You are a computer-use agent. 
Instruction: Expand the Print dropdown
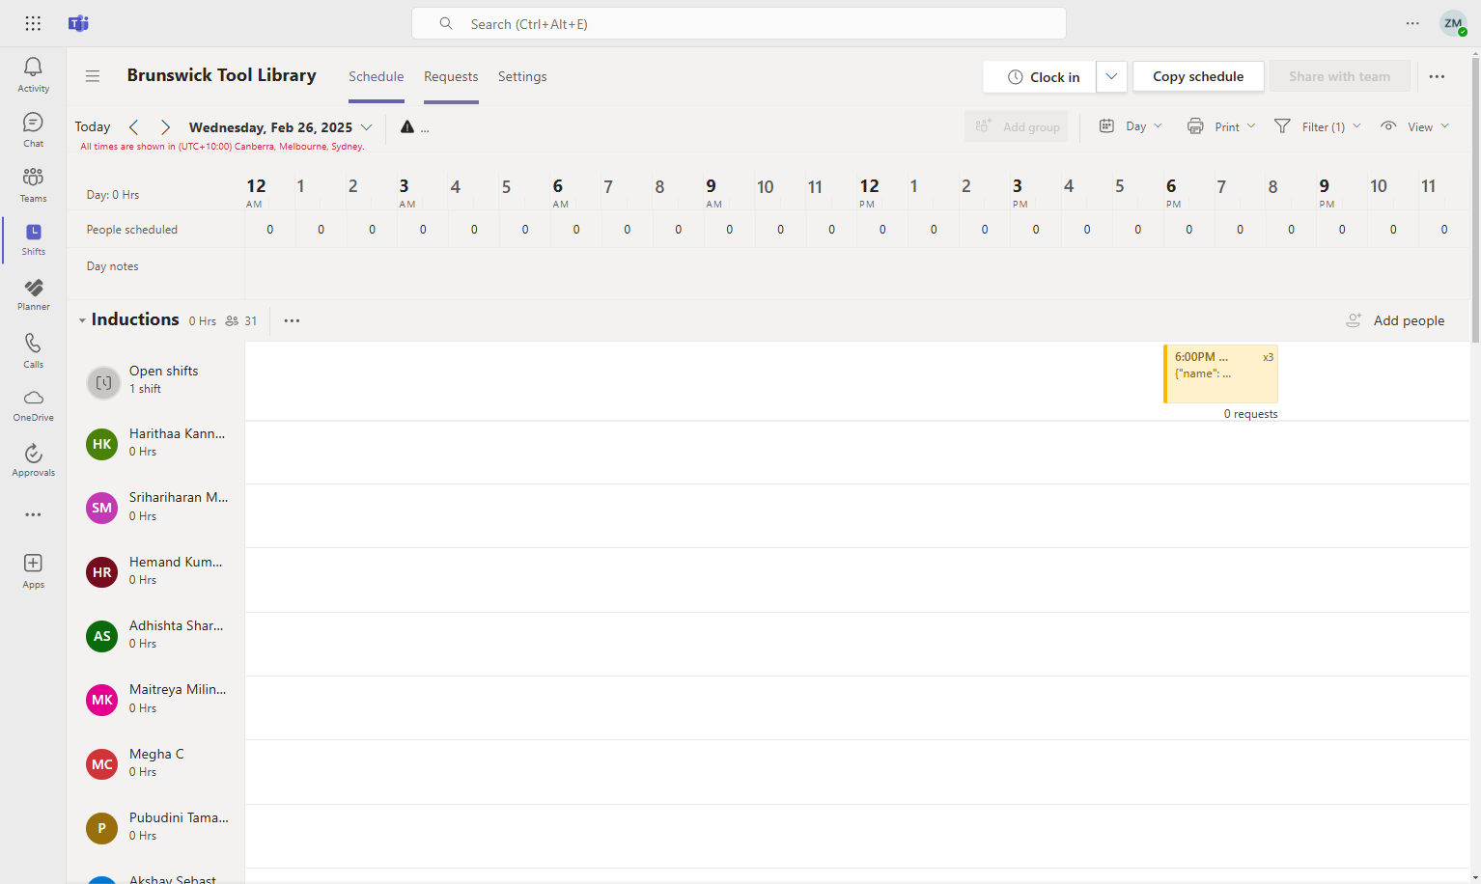pos(1220,126)
